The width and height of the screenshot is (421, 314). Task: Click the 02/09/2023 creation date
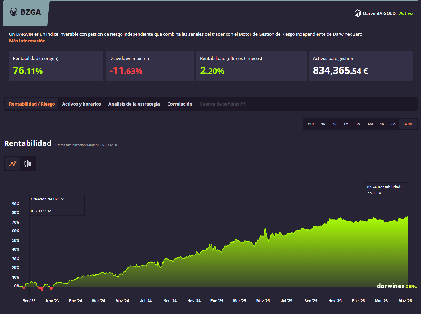(42, 211)
